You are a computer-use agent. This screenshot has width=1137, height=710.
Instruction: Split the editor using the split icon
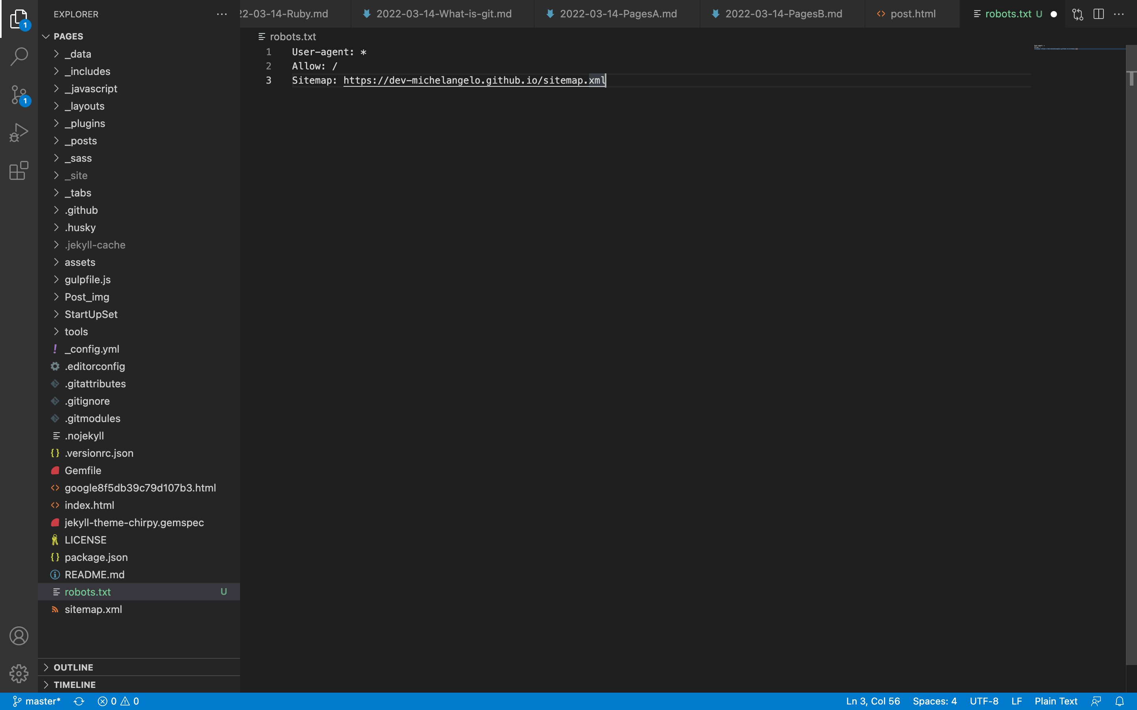click(1098, 14)
